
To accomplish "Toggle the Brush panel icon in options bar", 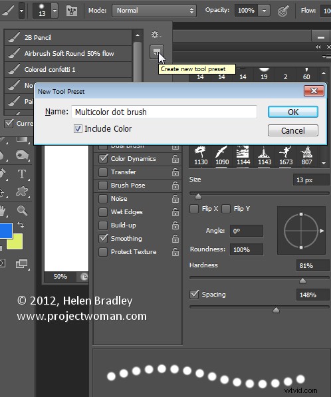I will (72, 11).
